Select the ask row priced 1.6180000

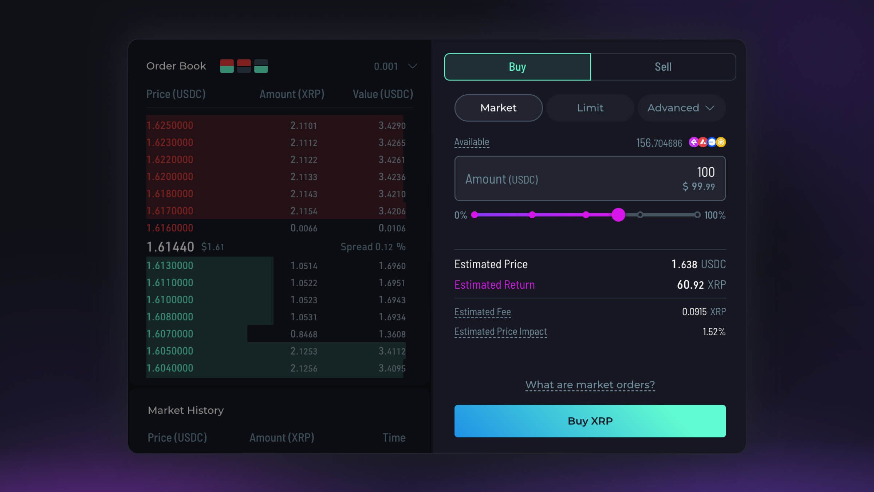pos(276,194)
